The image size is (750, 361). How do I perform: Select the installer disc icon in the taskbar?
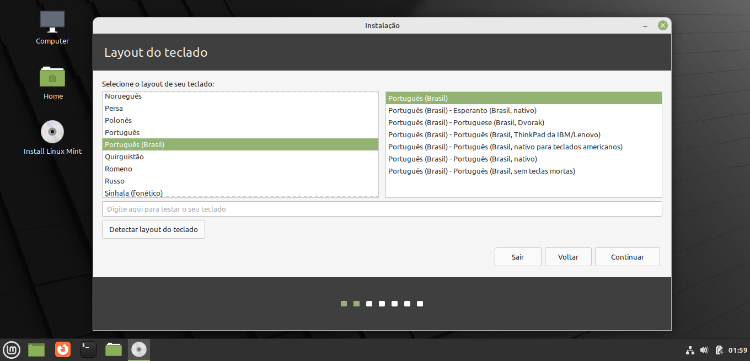(x=139, y=349)
